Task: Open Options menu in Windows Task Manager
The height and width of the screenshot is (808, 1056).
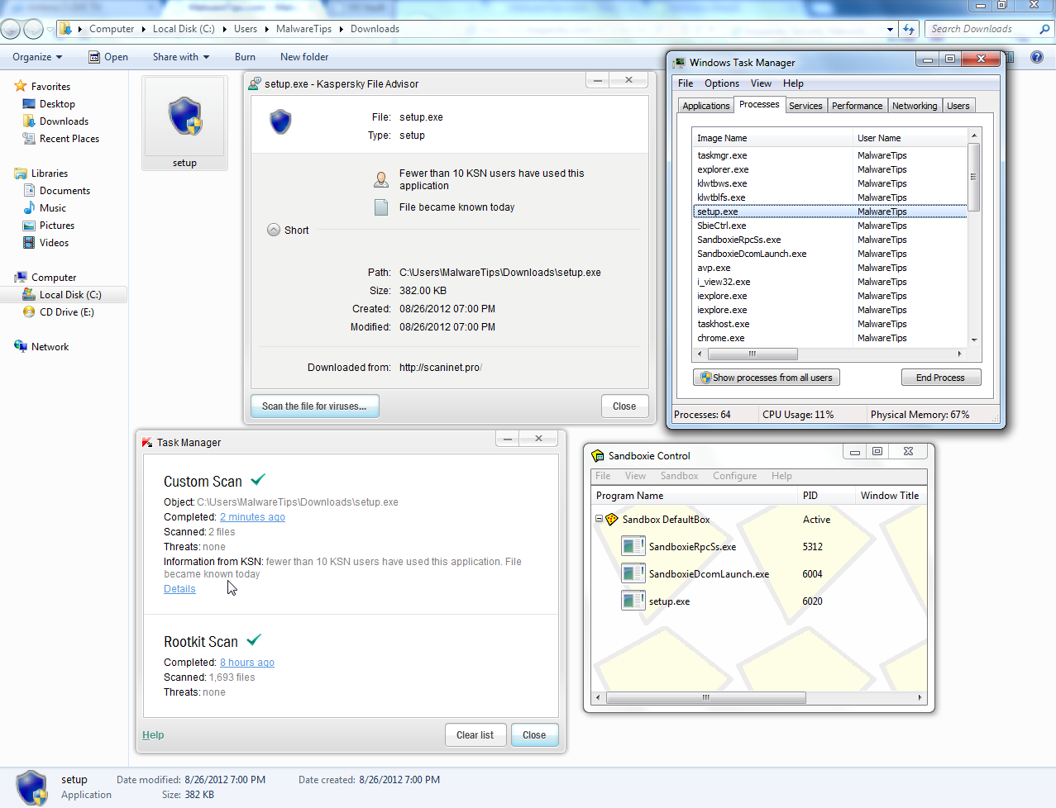Action: pos(722,83)
